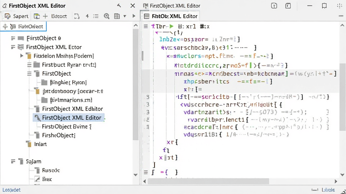Select FirstιObject Bvime tree item

click(67, 127)
